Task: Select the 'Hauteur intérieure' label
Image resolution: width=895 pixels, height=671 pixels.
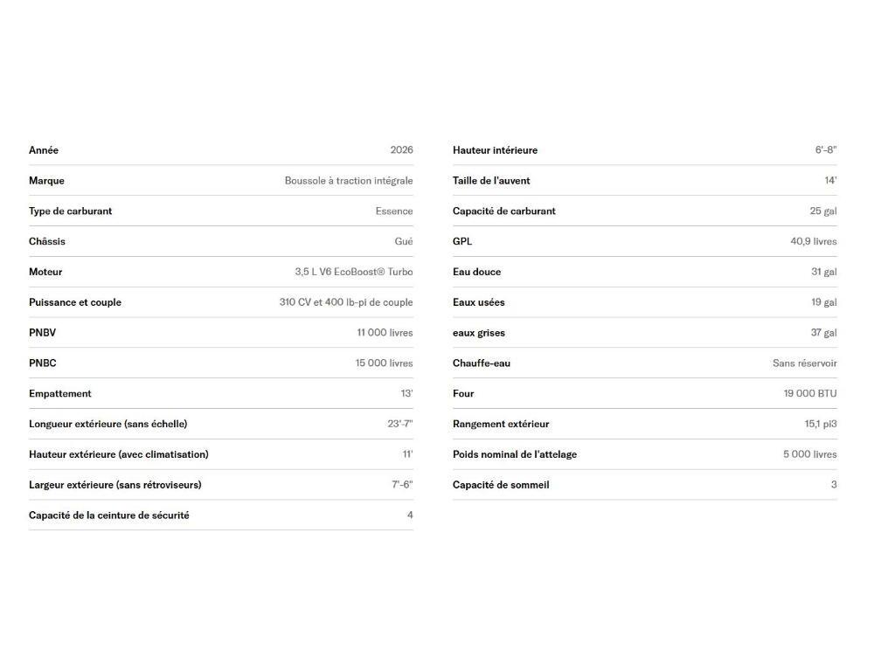Action: coord(495,150)
